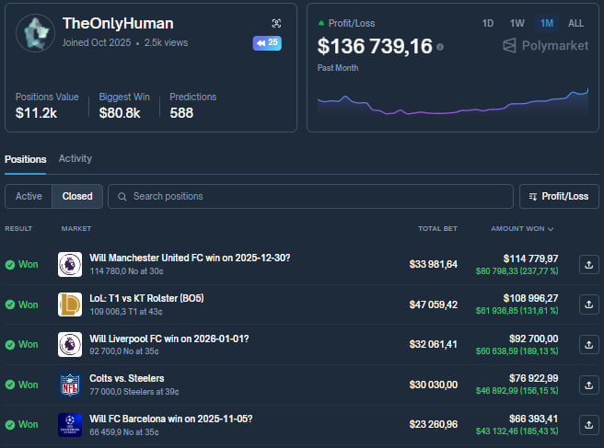
Task: Share the Liverpool FC position
Action: click(589, 344)
